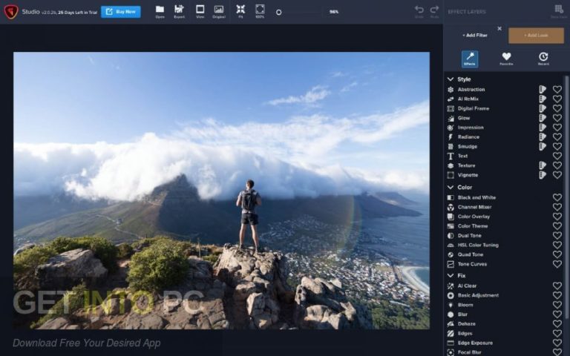This screenshot has width=570, height=356.
Task: Click the Add Look button
Action: 536,36
